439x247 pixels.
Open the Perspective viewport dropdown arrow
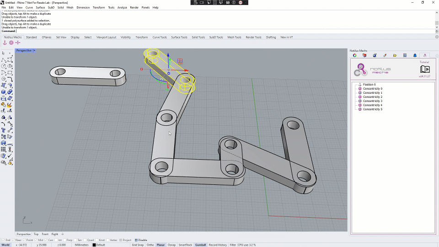[34, 51]
